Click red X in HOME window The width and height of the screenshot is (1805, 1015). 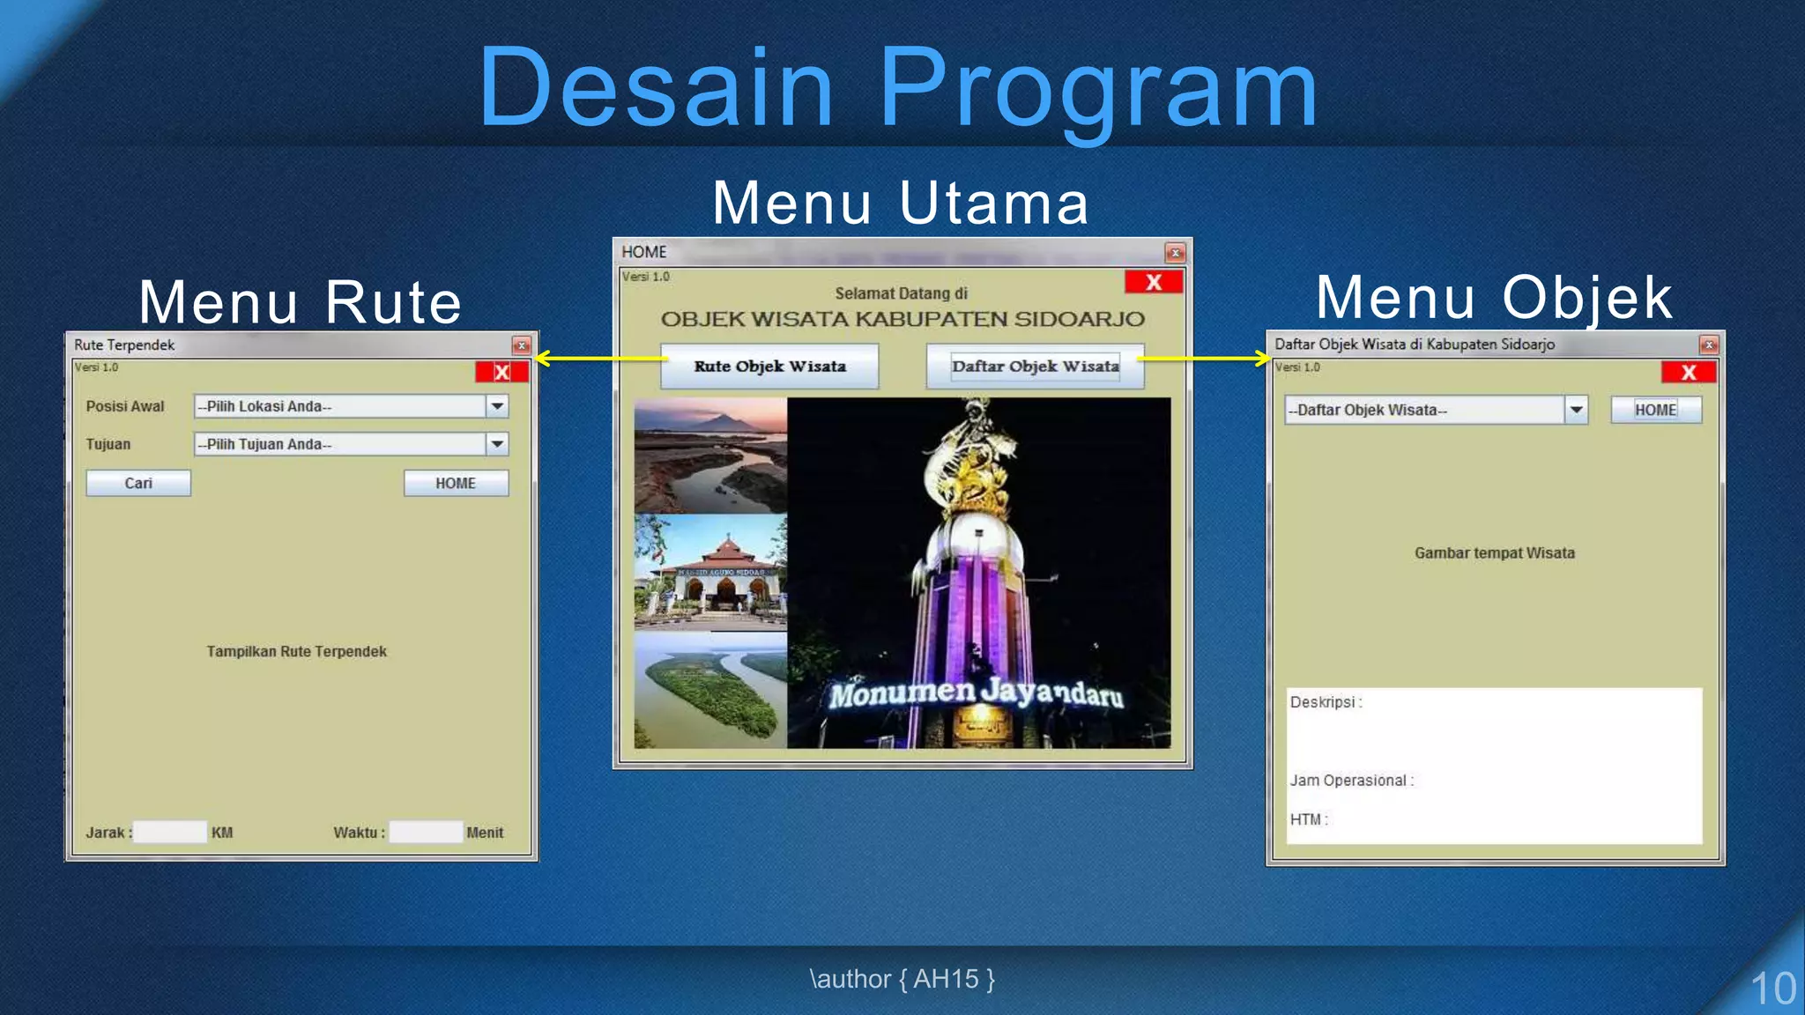pyautogui.click(x=1153, y=283)
